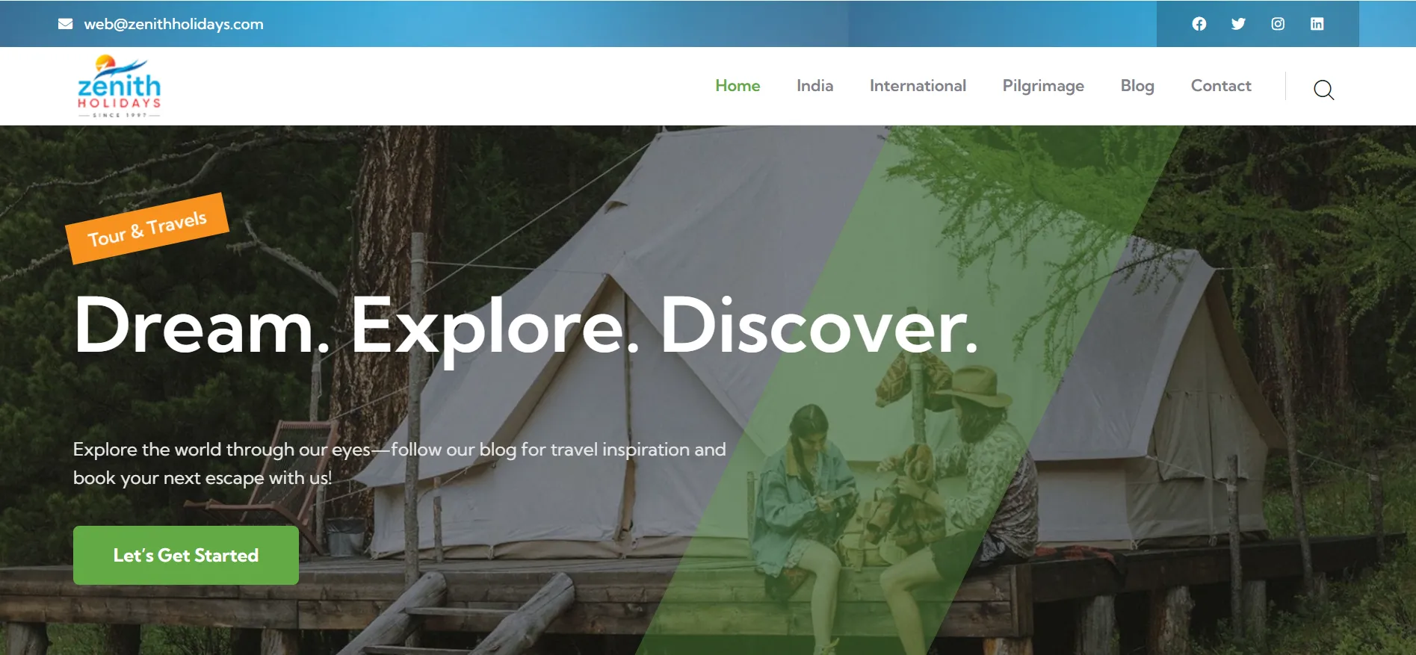Click the web@zenithholidays.com email link
1416x655 pixels.
pyautogui.click(x=173, y=24)
